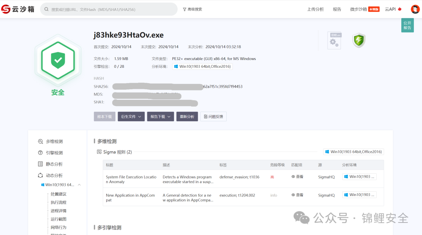Click the 引擎检测 sidebar icon
This screenshot has width=422, height=235.
[x=40, y=153]
